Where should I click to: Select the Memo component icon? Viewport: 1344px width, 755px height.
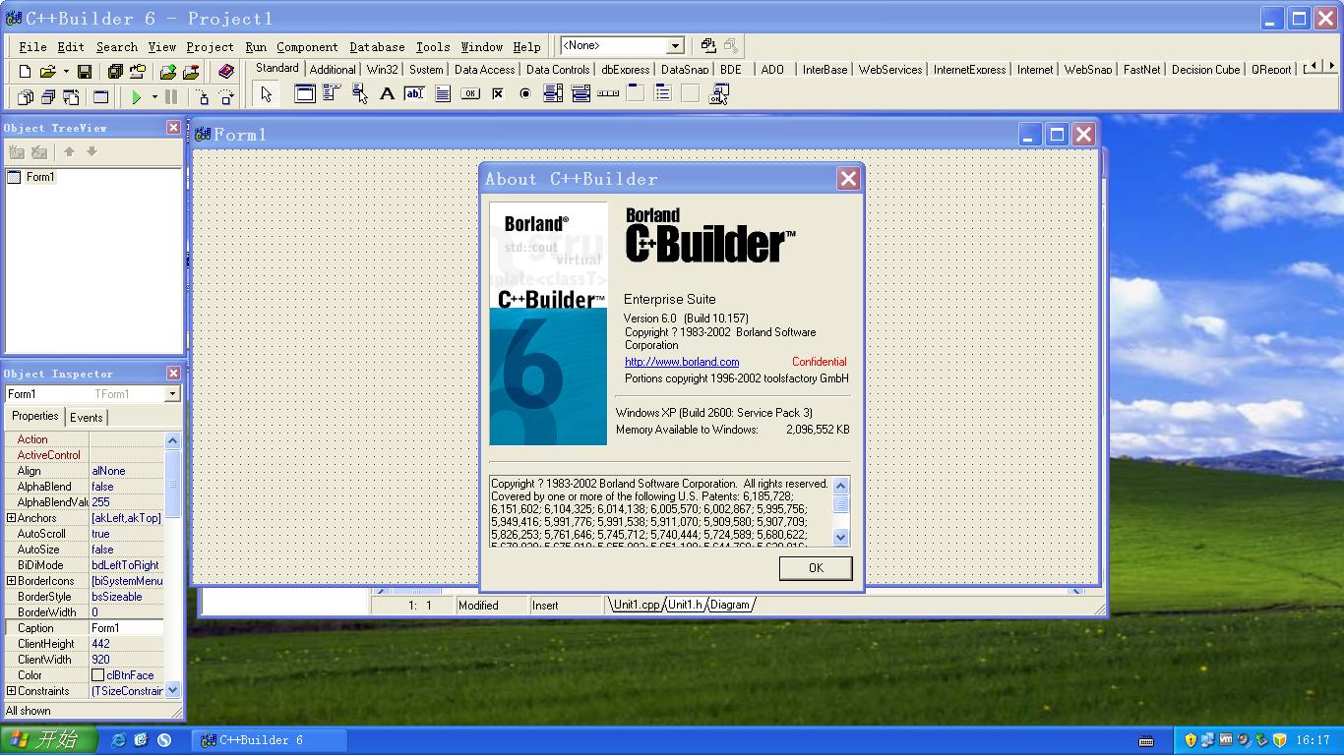pos(442,93)
